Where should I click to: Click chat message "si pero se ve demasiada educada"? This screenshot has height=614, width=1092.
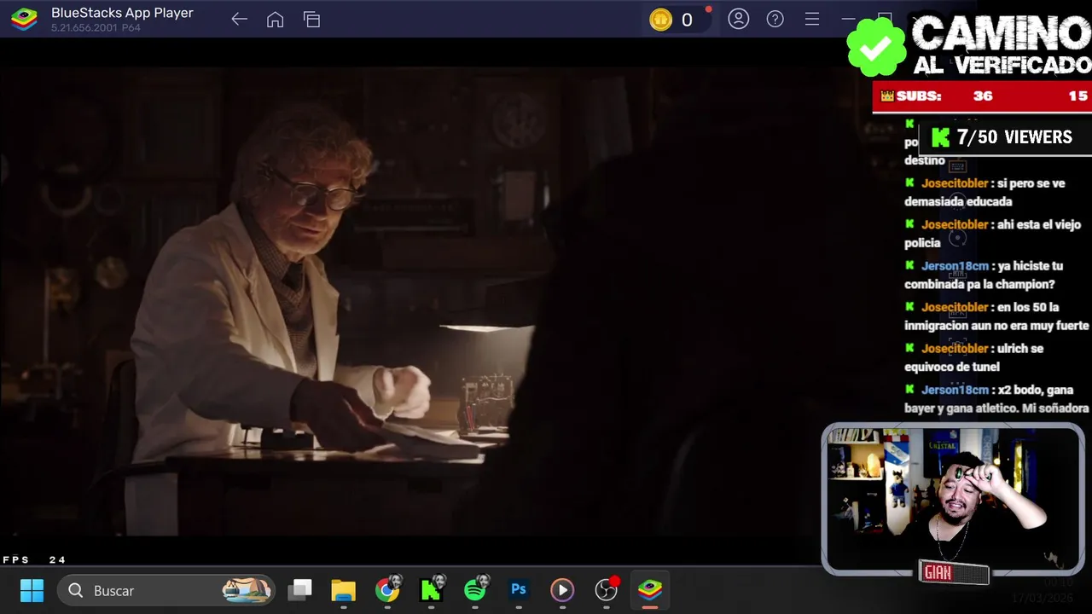985,192
